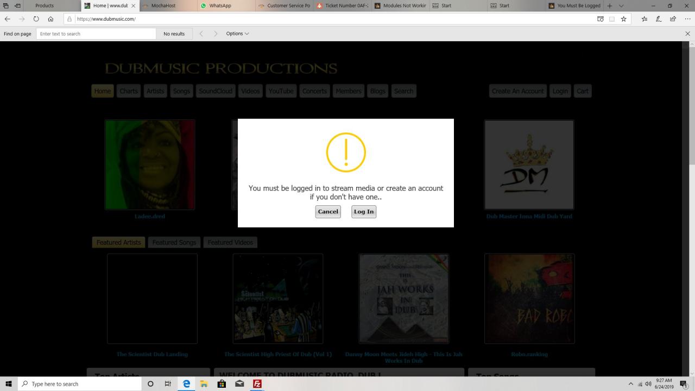
Task: Open the tab list chevron next to new tab
Action: coord(621,6)
